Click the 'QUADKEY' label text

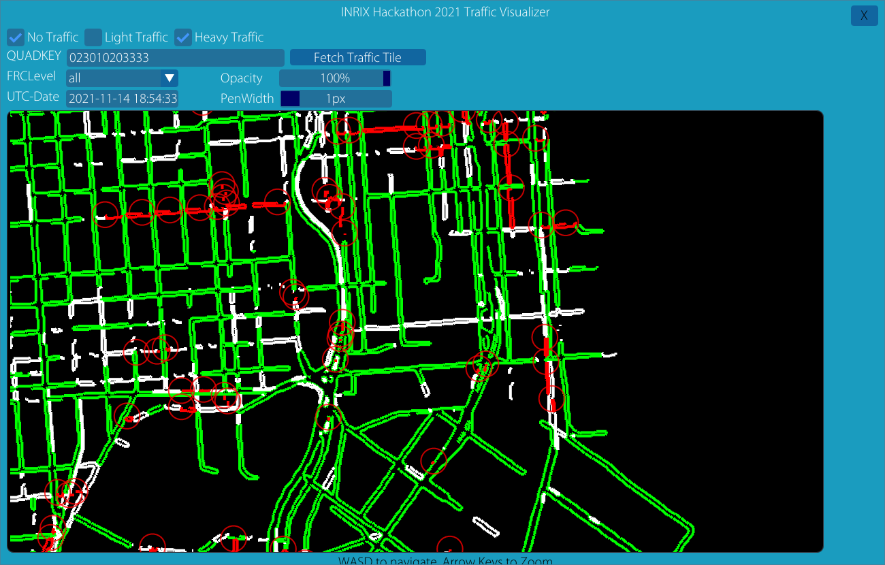click(x=34, y=56)
